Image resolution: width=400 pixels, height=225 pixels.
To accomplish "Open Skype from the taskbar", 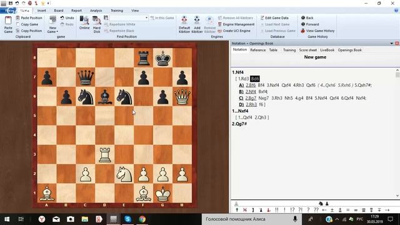I will [127, 219].
